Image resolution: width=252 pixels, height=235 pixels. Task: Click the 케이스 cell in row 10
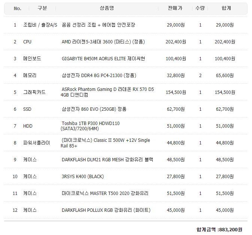[30, 177]
